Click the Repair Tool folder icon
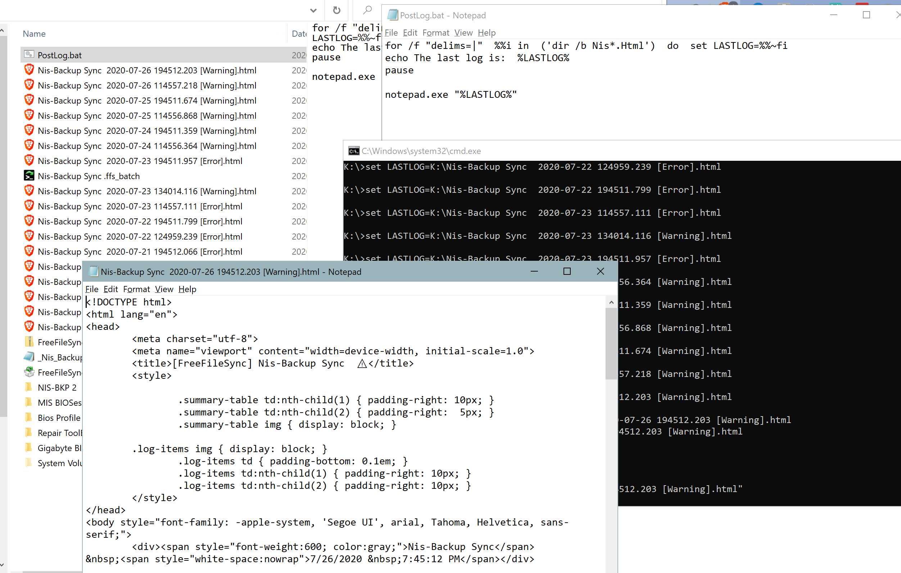 (x=28, y=432)
